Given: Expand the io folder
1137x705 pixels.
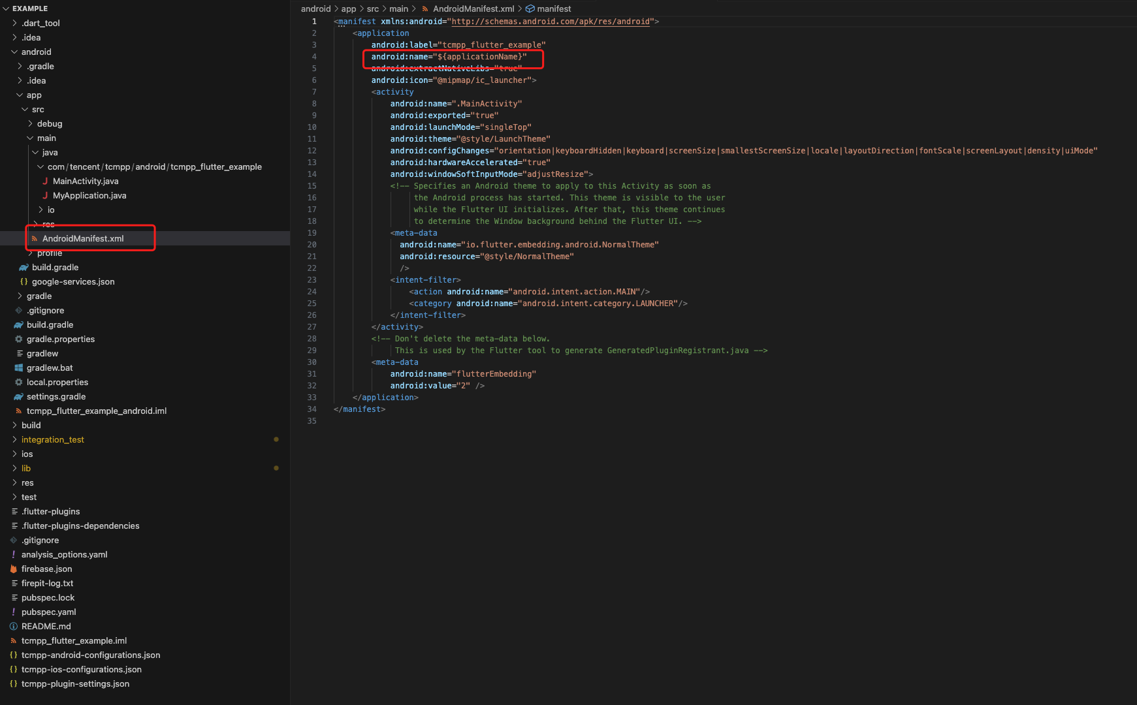Looking at the screenshot, I should point(40,210).
